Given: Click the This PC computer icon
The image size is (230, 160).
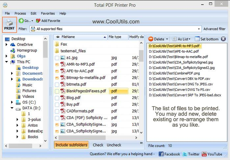Looking at the screenshot, I should (x=13, y=62).
